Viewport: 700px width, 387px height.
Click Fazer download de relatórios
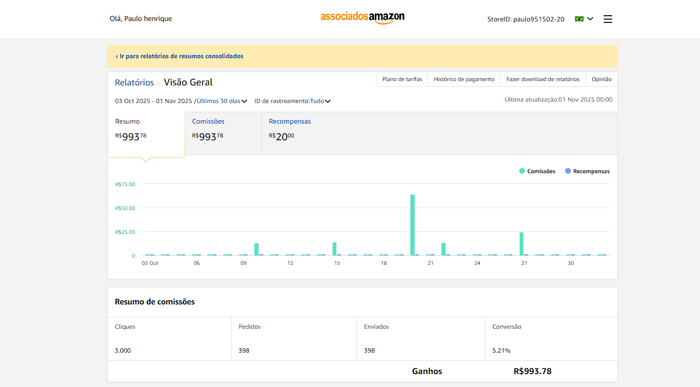(543, 79)
